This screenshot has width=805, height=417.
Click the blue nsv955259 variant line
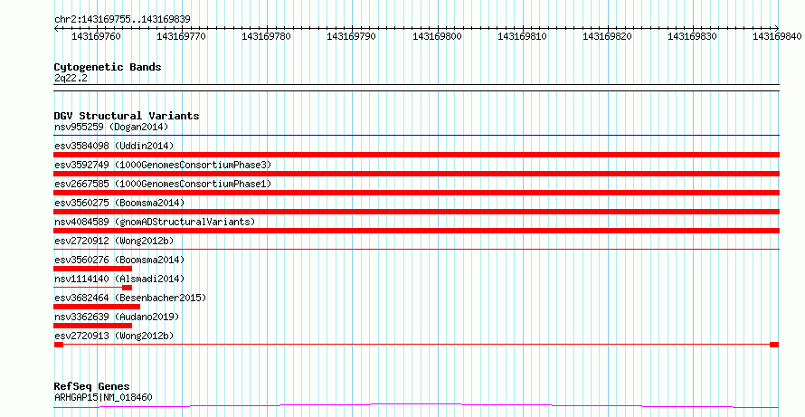(417, 135)
